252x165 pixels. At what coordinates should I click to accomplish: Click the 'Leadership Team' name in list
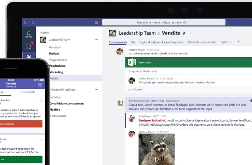coord(59,40)
